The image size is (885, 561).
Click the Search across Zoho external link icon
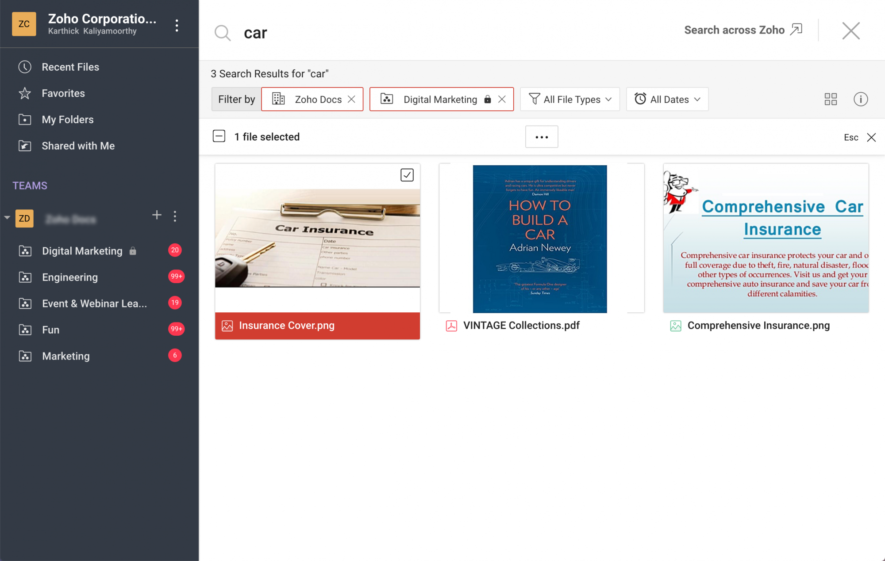(x=797, y=29)
